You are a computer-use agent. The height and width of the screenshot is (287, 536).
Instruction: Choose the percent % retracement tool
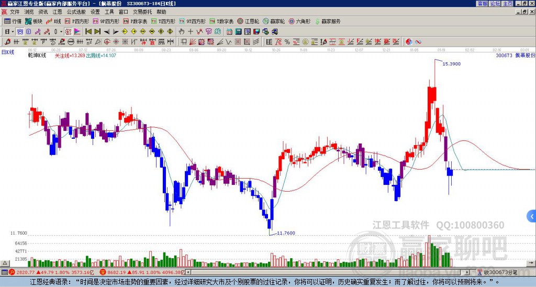tap(287, 42)
